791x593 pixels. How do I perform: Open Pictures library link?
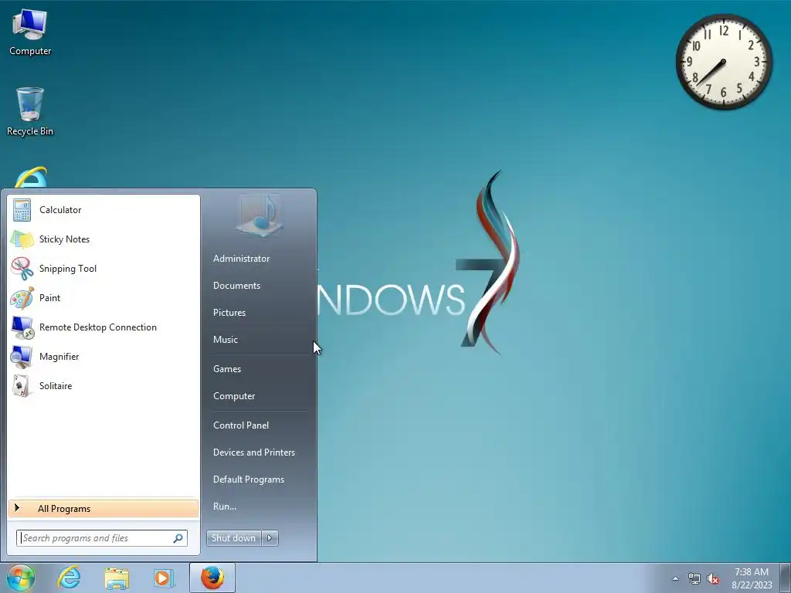tap(229, 313)
